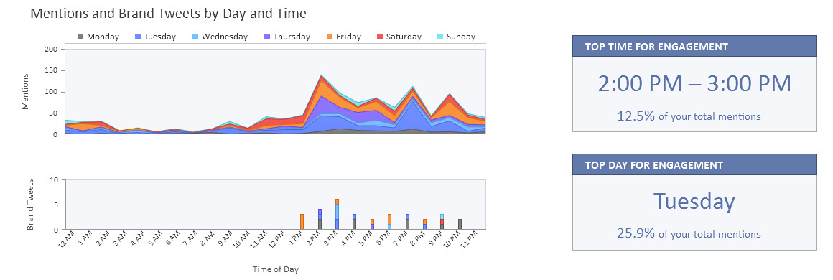Click the 9 PM stacked tweet bar
The width and height of the screenshot is (833, 280).
click(442, 222)
